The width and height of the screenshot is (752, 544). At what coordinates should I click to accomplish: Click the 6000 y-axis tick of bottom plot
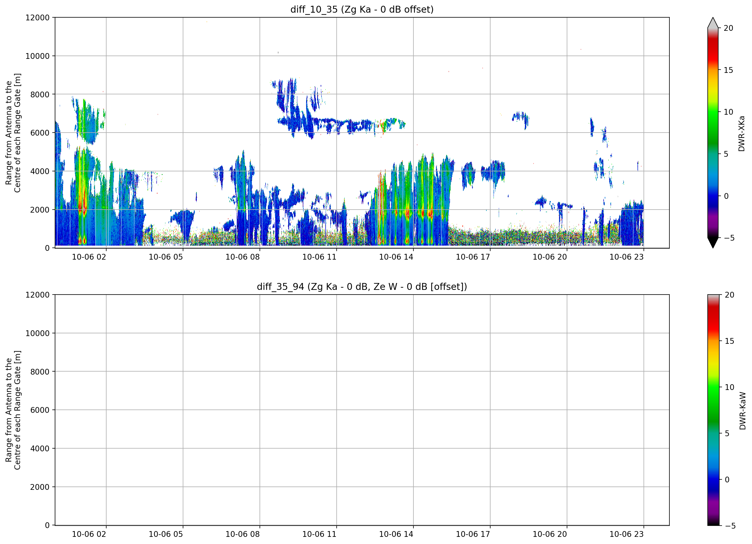tap(40, 410)
